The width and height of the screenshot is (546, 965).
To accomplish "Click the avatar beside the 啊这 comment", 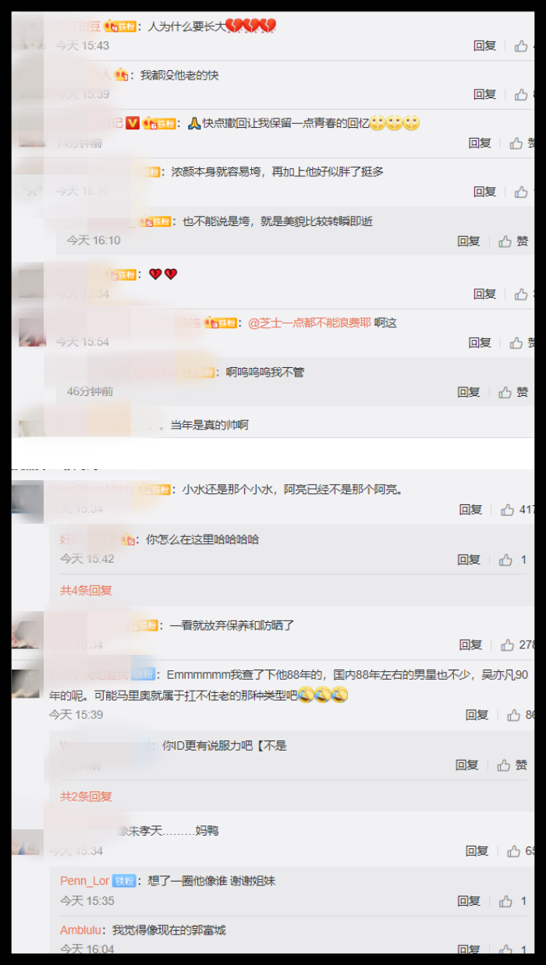I will [x=32, y=331].
